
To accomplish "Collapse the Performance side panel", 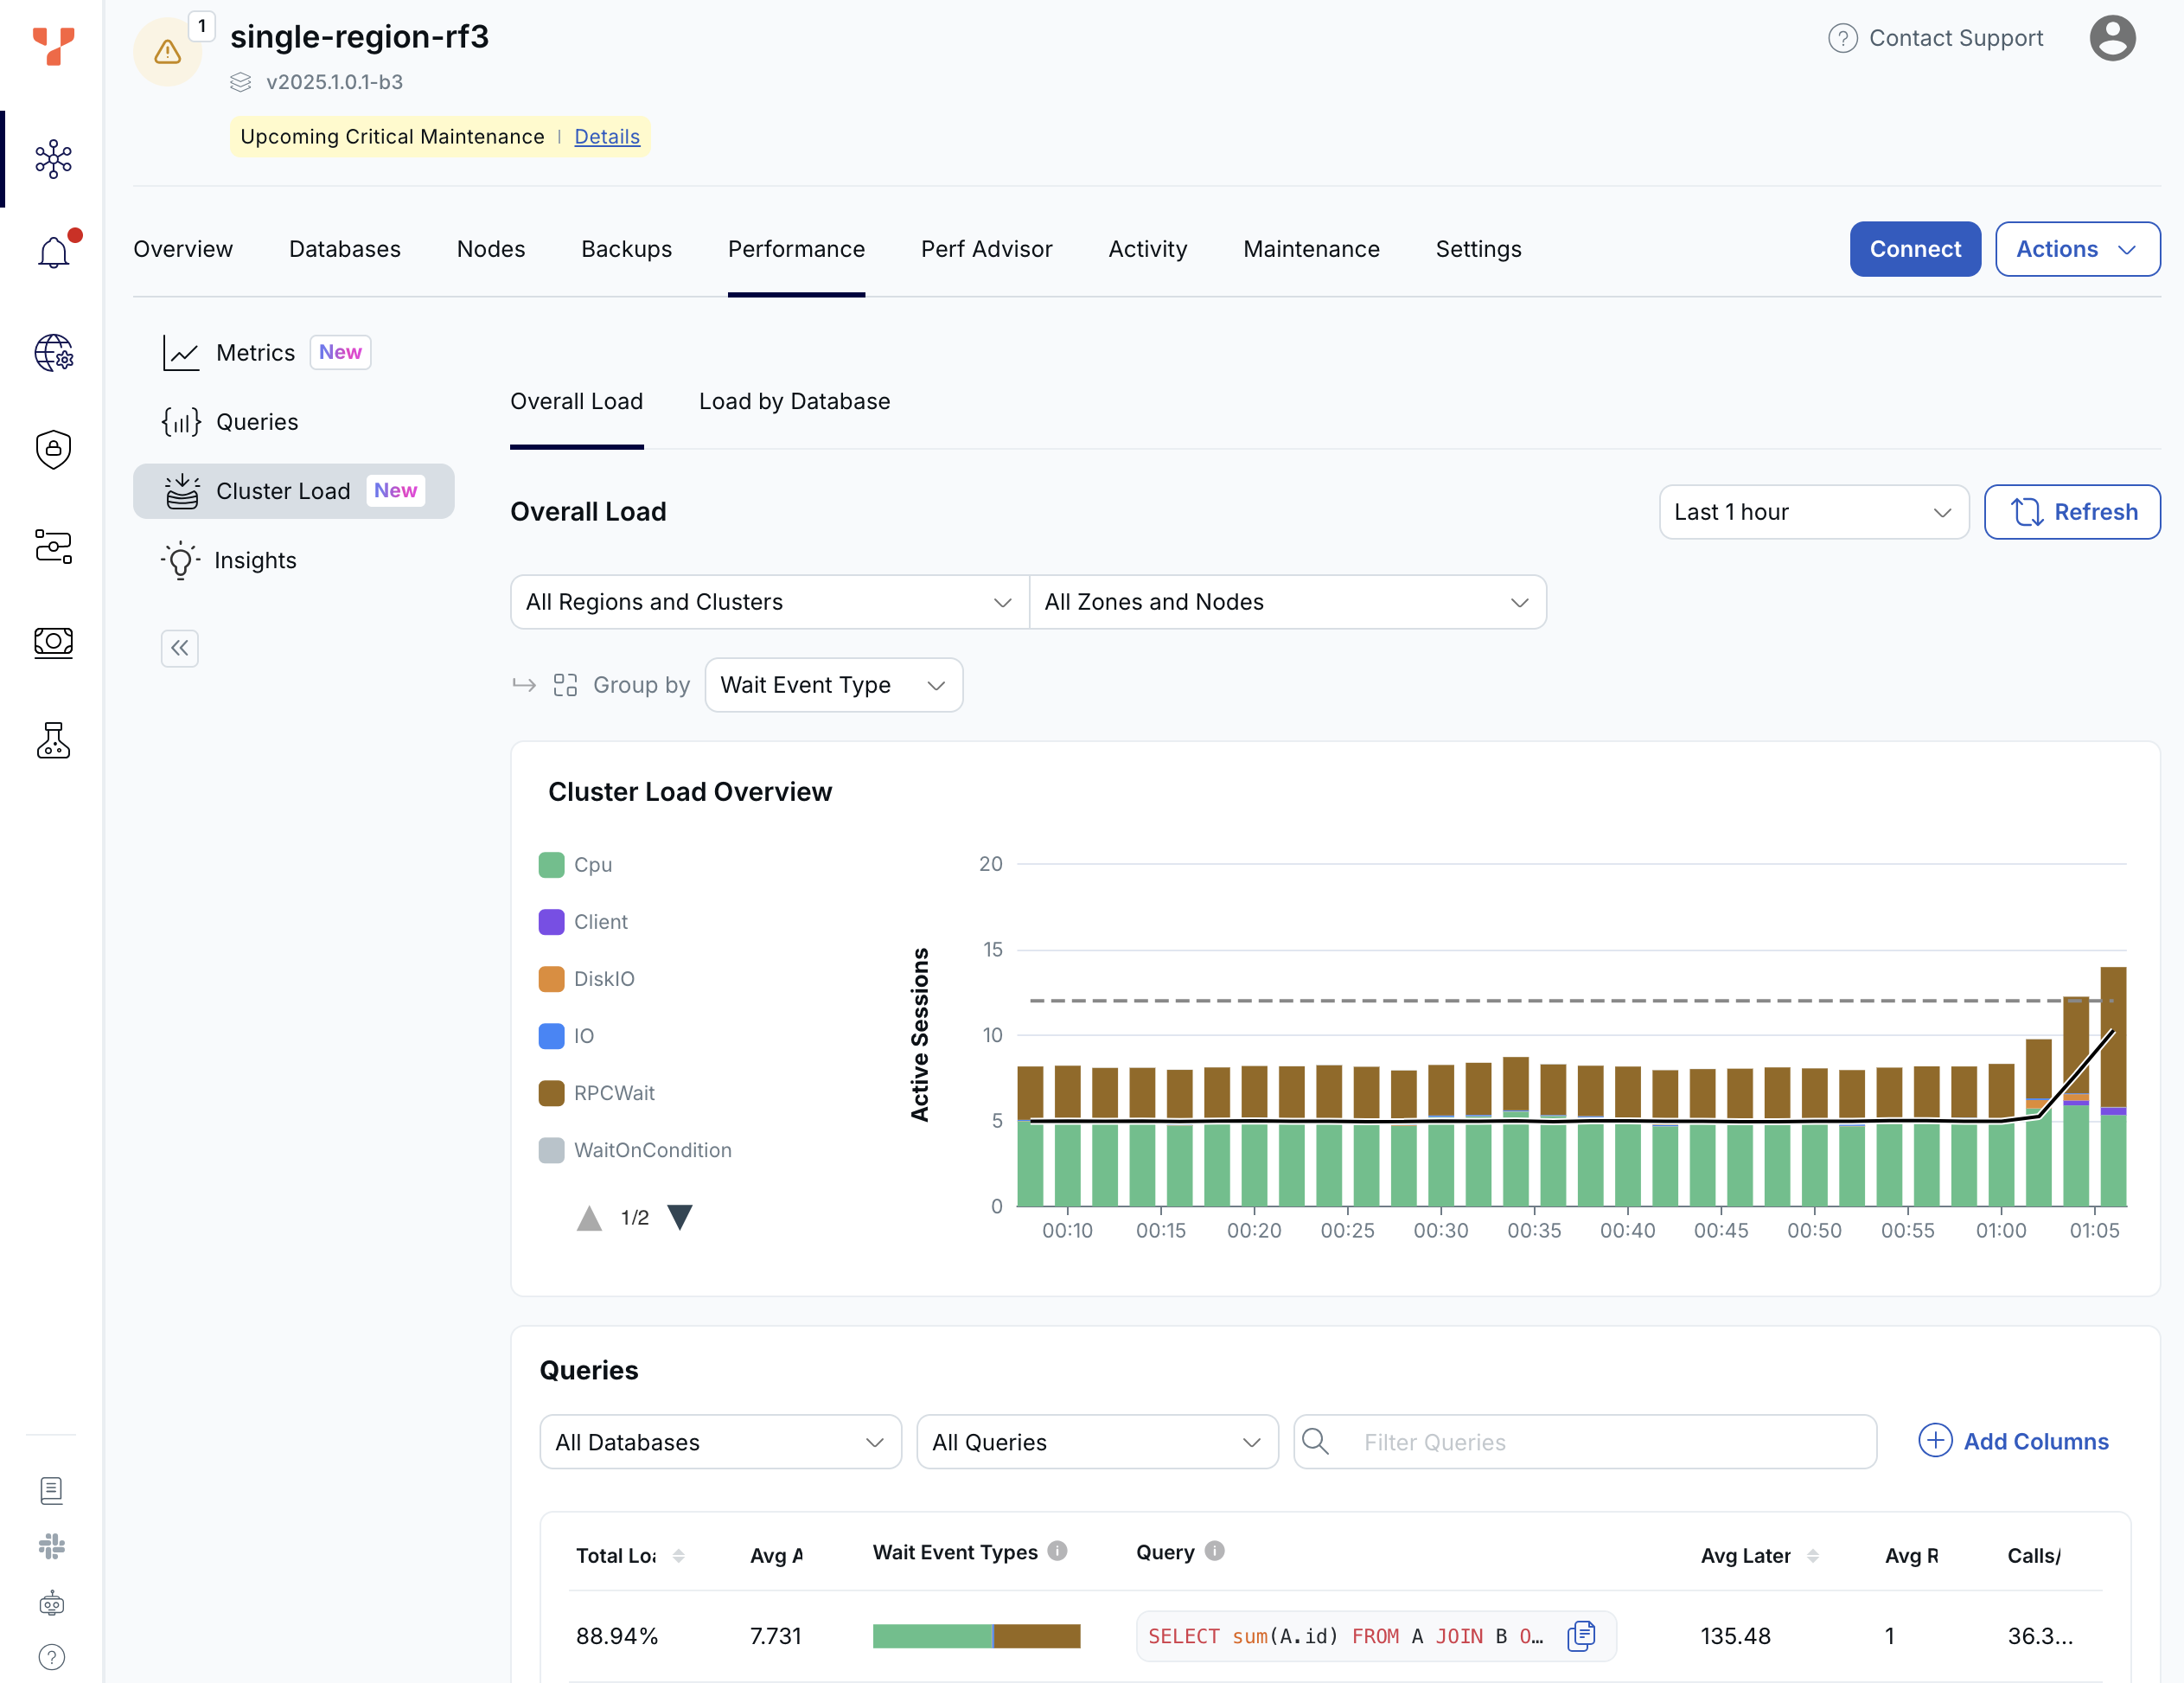I will (180, 648).
